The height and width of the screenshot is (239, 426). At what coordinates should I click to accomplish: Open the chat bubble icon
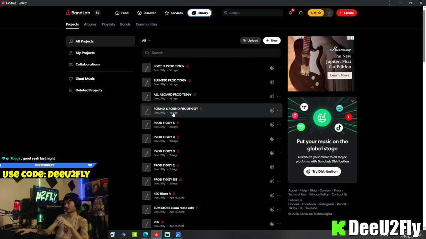(301, 13)
